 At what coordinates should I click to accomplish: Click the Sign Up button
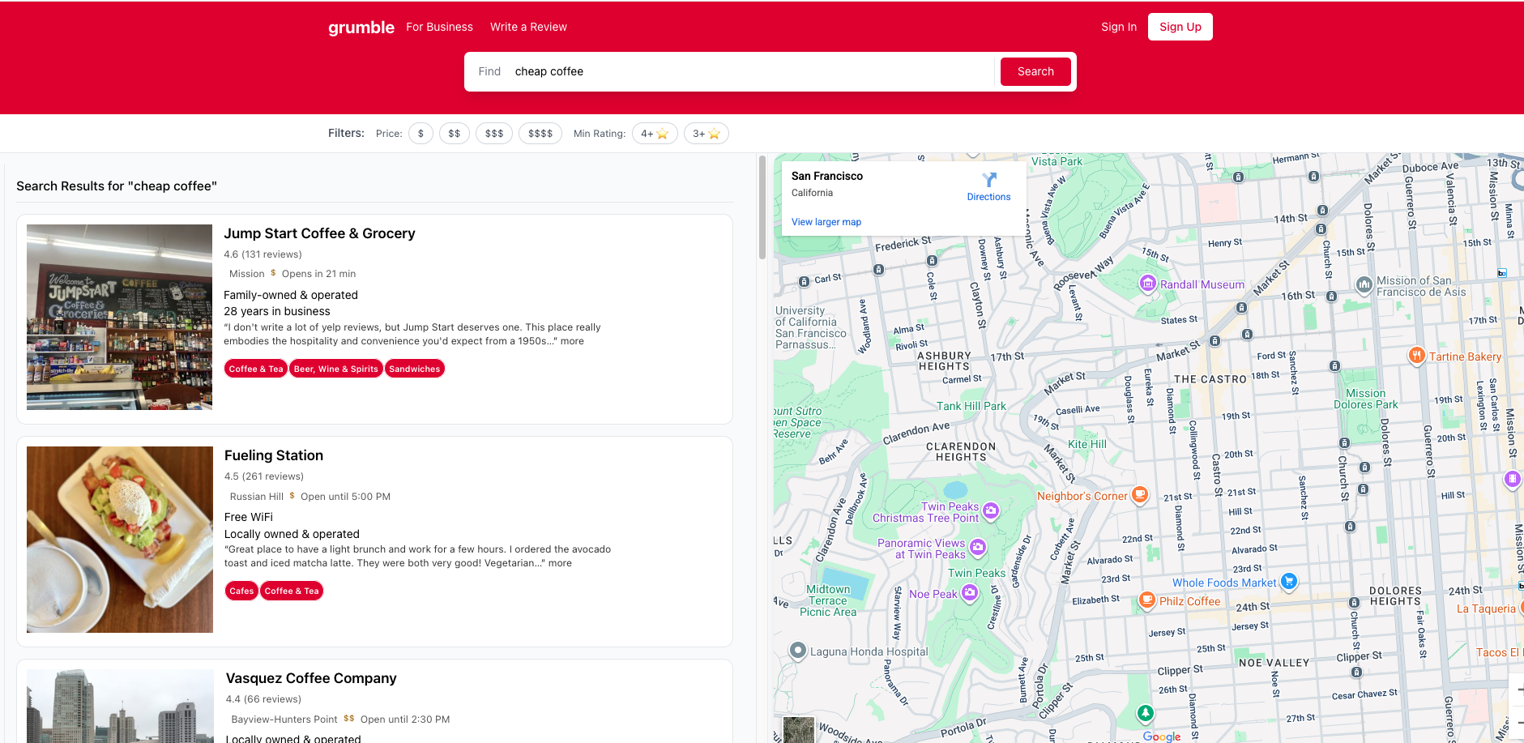point(1180,27)
